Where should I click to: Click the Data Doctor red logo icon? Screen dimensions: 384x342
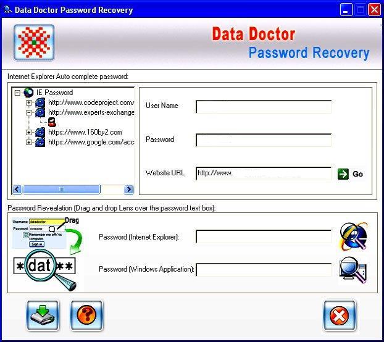tap(34, 43)
